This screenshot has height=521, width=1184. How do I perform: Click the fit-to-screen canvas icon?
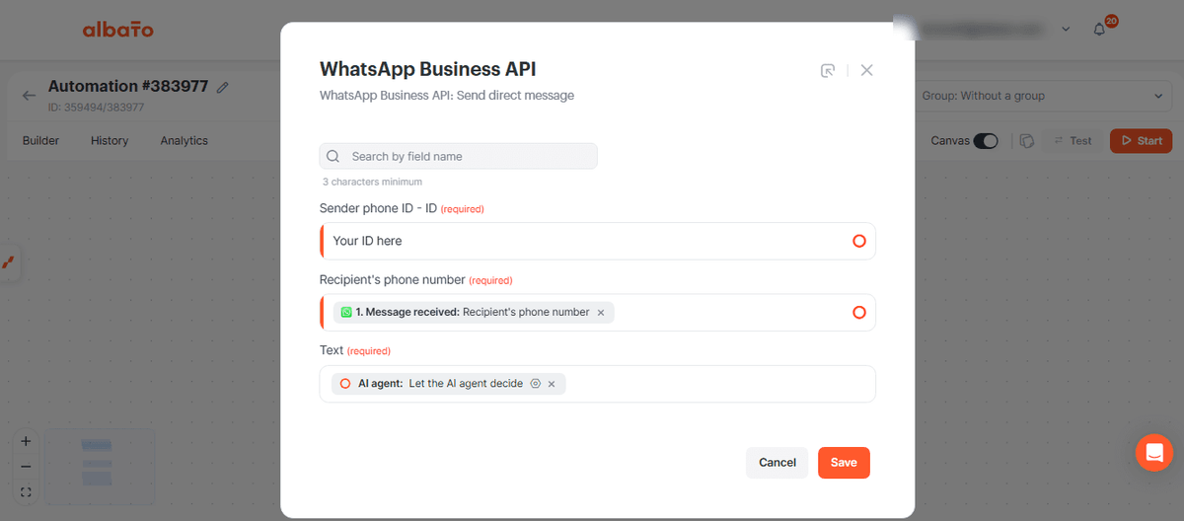click(x=26, y=491)
